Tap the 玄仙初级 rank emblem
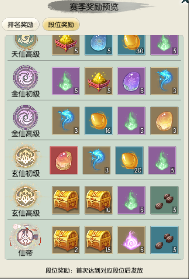Screen dimensions: 189x279 [26, 157]
